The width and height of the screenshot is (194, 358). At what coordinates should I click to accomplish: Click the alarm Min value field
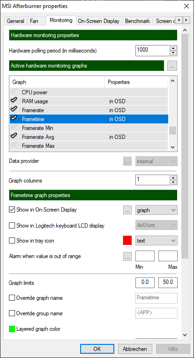tap(145, 256)
